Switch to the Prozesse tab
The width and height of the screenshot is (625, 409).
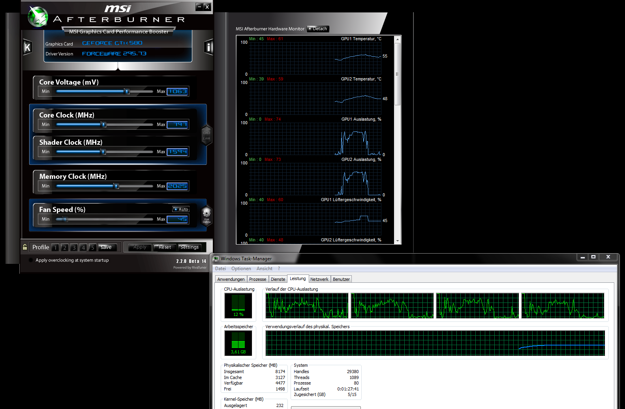[258, 279]
